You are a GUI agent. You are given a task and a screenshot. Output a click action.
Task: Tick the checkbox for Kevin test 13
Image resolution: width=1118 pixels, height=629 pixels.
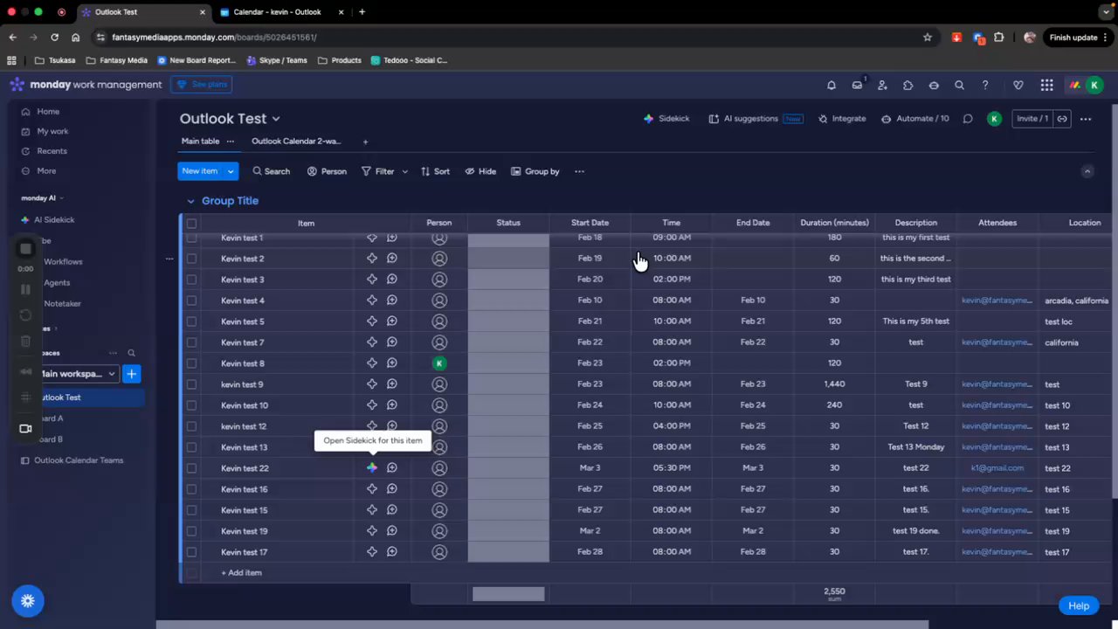point(191,447)
